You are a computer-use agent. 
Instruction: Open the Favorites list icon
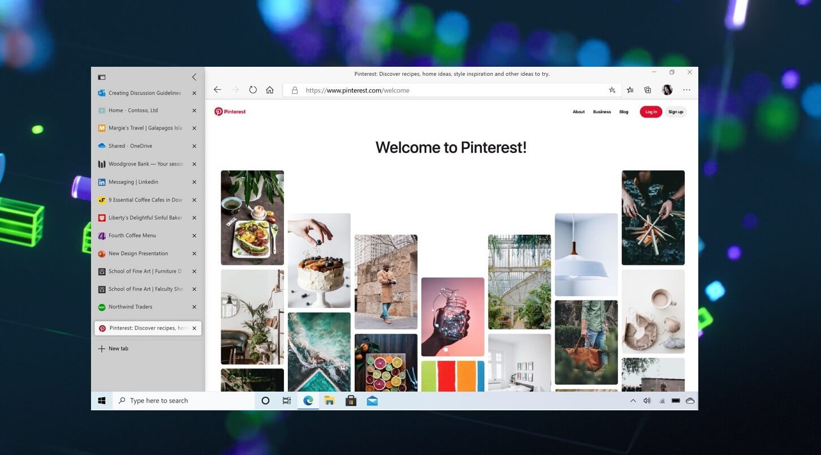point(630,90)
